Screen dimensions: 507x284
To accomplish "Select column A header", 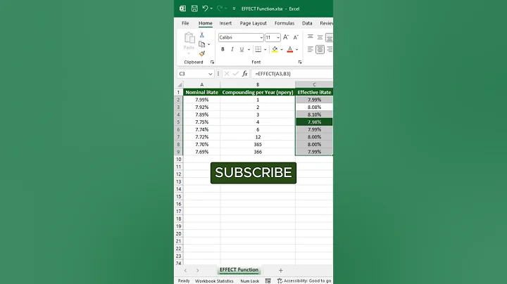I will point(202,84).
